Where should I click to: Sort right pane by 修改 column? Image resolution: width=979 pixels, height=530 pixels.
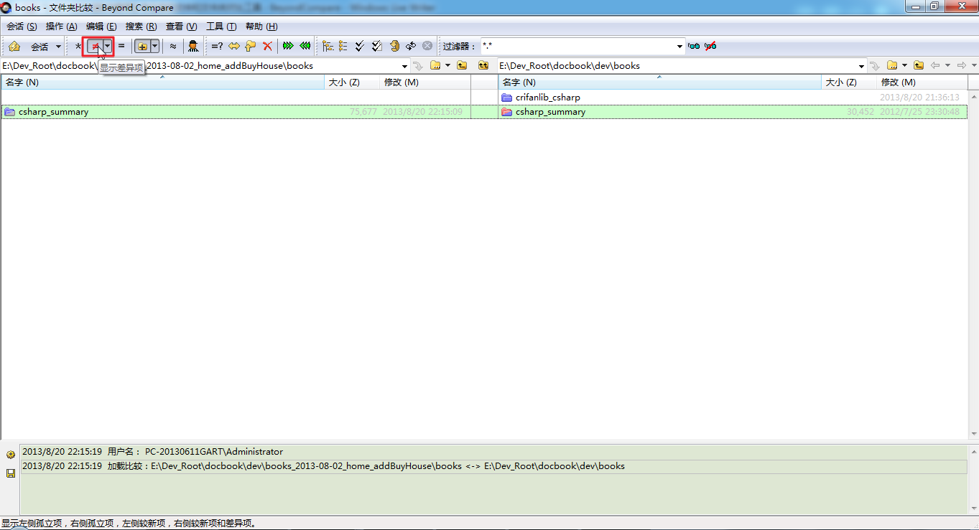[x=922, y=82]
